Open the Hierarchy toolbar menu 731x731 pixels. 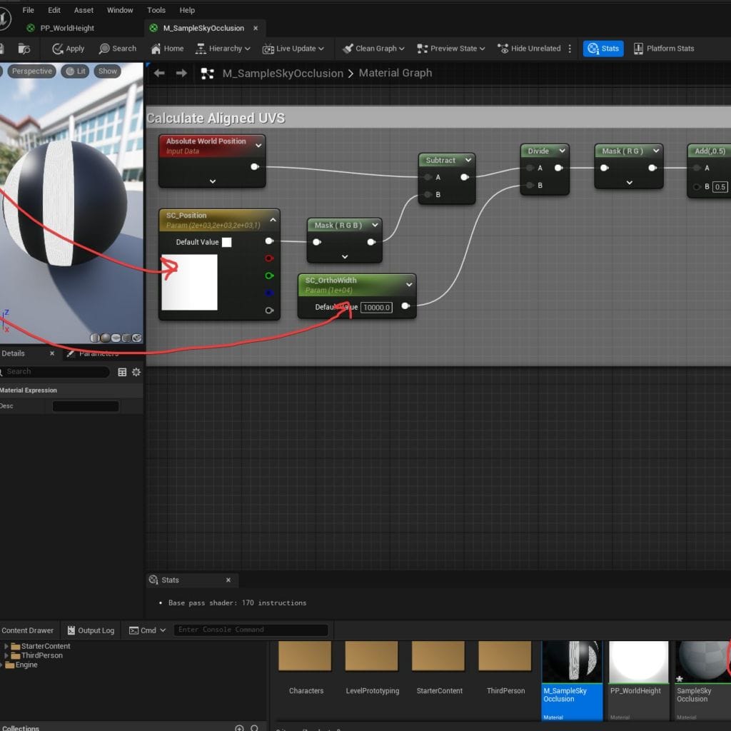click(x=223, y=49)
